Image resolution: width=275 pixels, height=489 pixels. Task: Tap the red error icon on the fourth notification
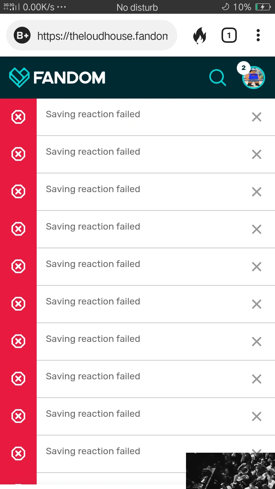pyautogui.click(x=18, y=229)
